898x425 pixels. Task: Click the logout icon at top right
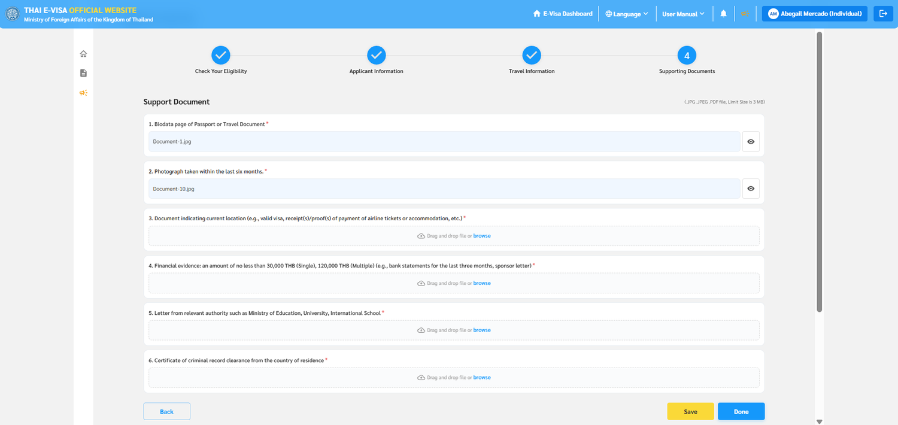[883, 14]
